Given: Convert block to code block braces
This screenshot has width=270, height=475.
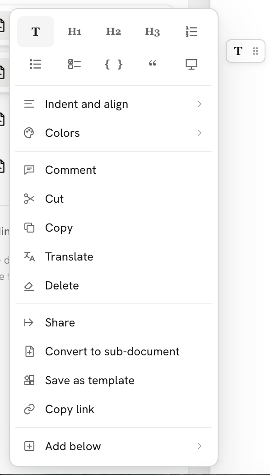Looking at the screenshot, I should click(114, 64).
